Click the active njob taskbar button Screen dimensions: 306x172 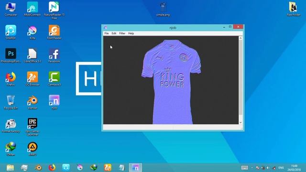point(135,168)
